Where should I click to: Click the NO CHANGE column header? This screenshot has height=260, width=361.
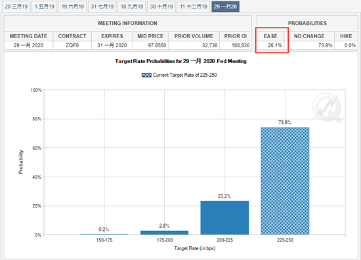click(309, 36)
